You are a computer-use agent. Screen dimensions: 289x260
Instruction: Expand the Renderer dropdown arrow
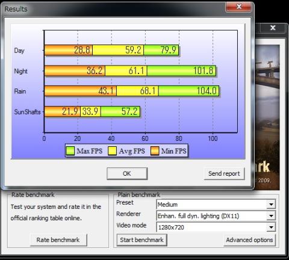coord(271,216)
